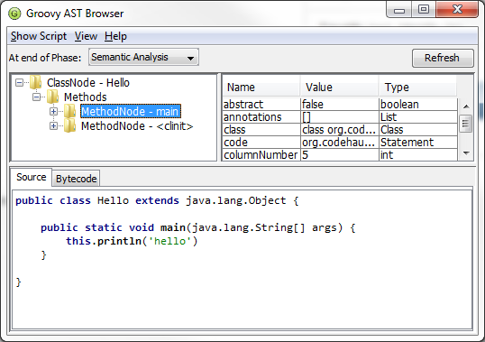Click 'public class Hello' source line
The height and width of the screenshot is (342, 485).
click(x=157, y=200)
